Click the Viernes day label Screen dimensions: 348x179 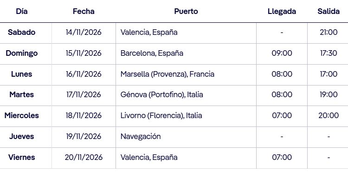click(x=21, y=157)
